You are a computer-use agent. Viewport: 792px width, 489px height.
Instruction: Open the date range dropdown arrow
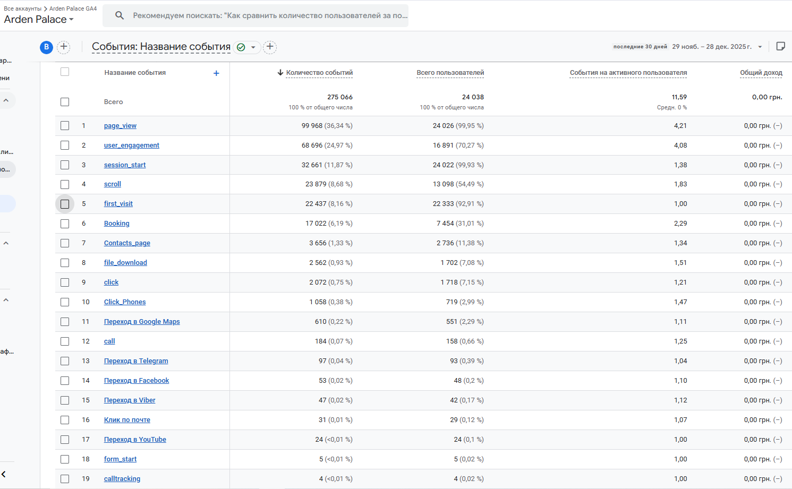[x=760, y=47]
